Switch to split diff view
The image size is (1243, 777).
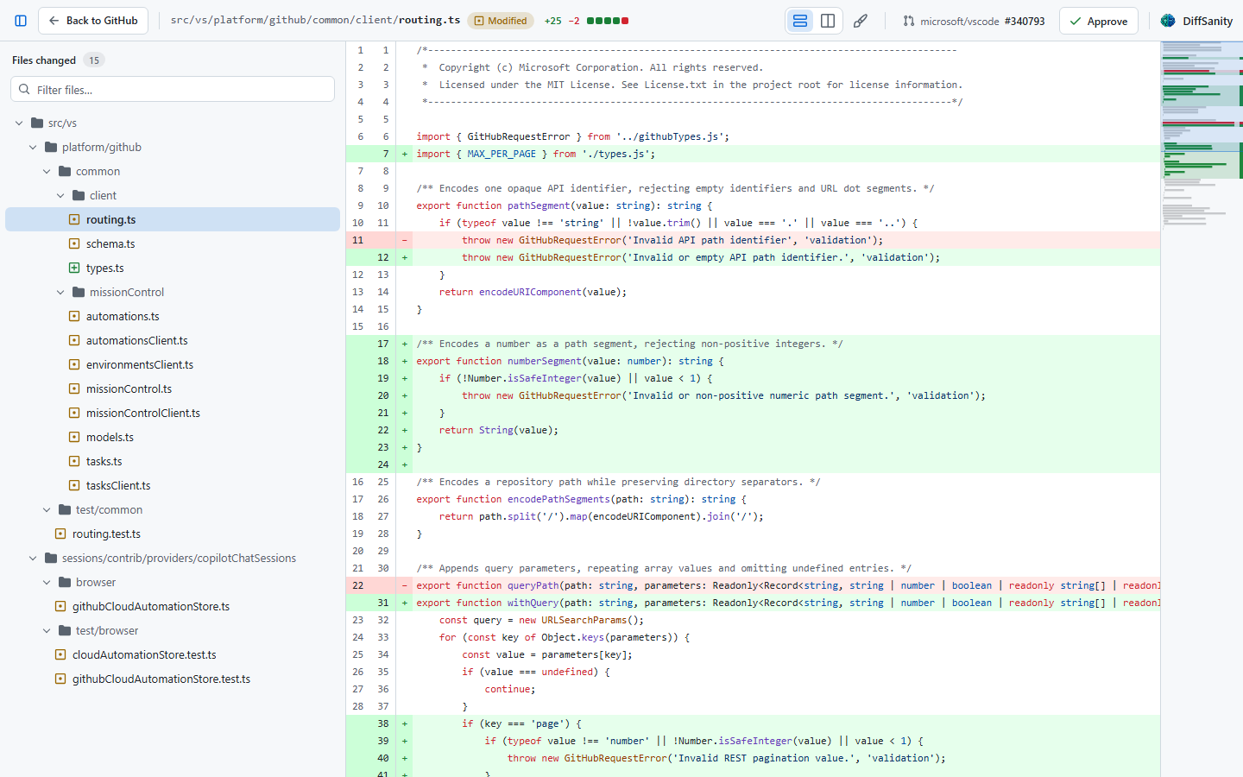click(x=828, y=21)
